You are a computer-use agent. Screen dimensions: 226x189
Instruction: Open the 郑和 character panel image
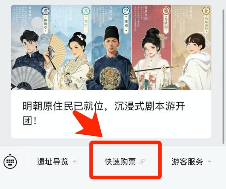pos(112,47)
